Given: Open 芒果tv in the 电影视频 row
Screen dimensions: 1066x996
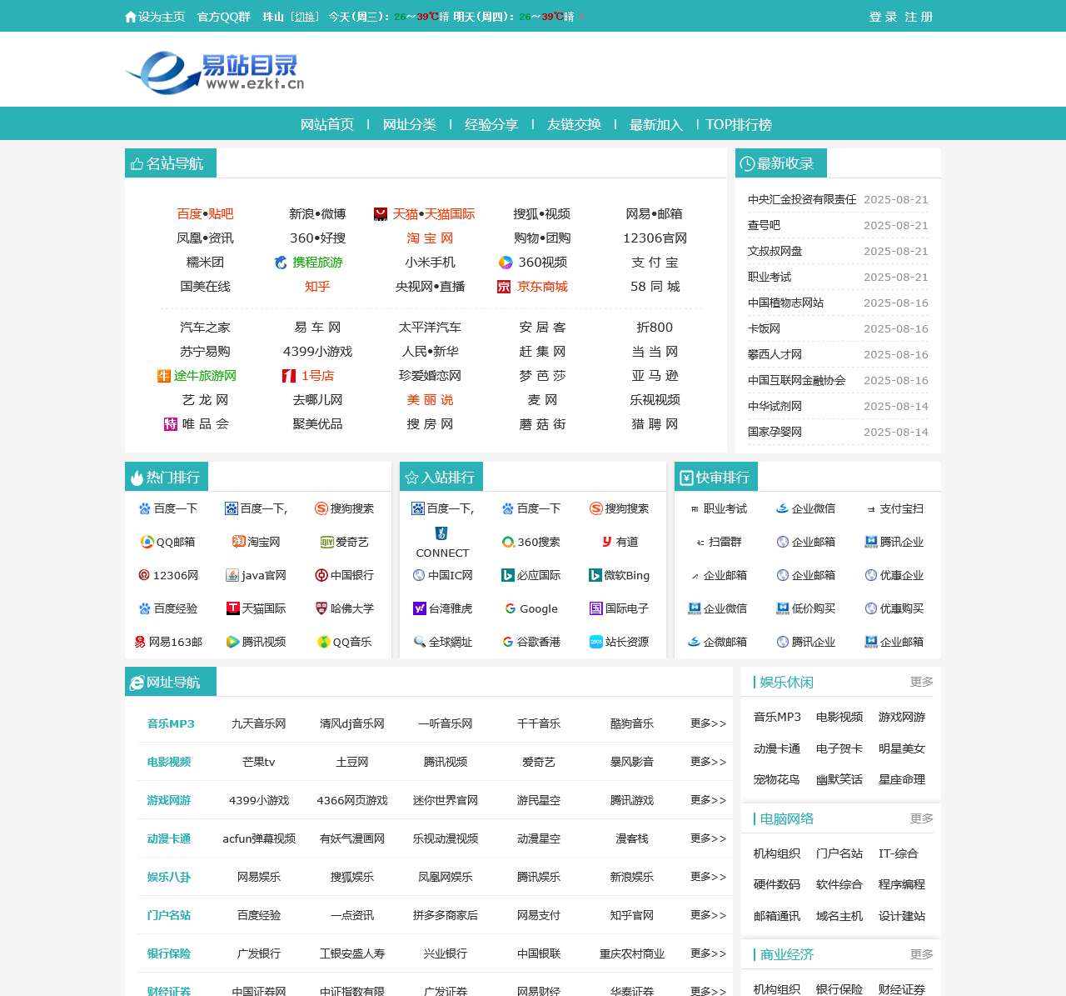Looking at the screenshot, I should pos(259,762).
